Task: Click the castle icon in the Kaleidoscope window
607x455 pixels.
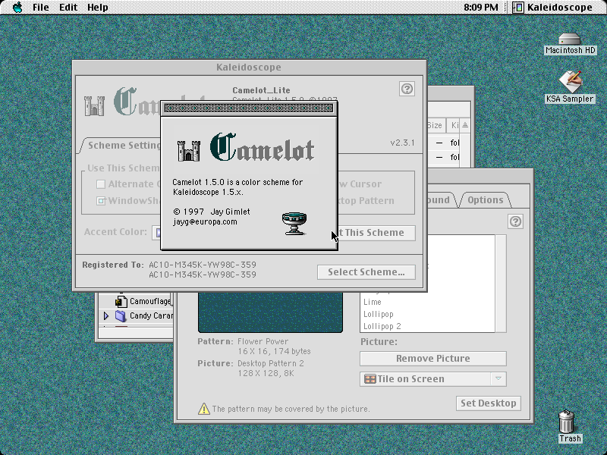Action: click(94, 105)
